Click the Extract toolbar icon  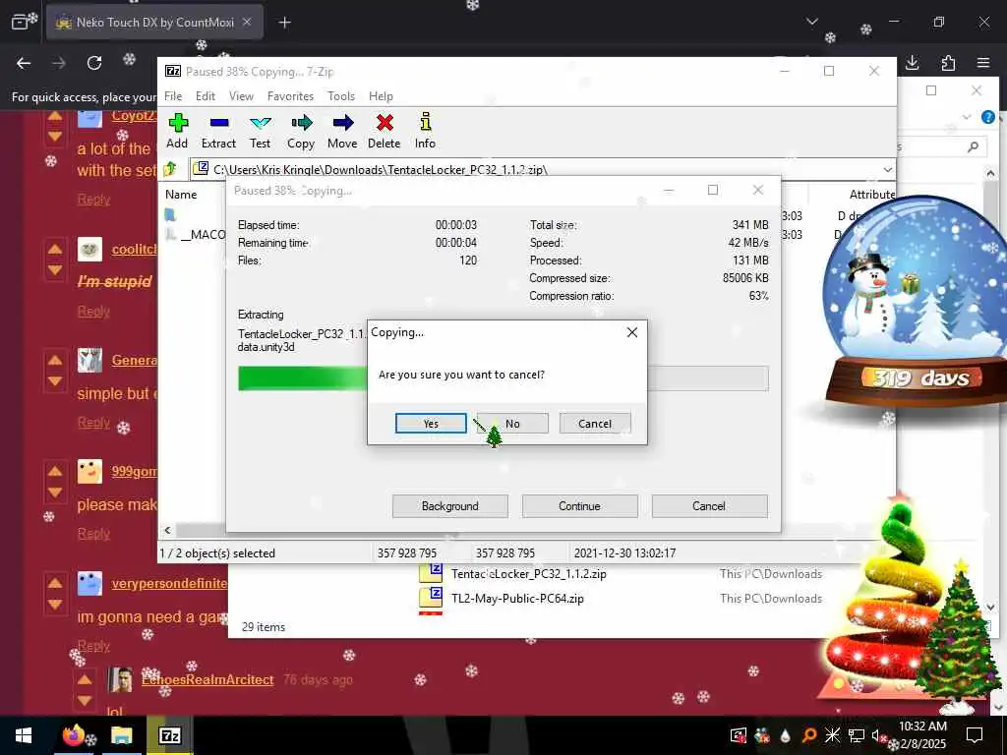[x=218, y=131]
